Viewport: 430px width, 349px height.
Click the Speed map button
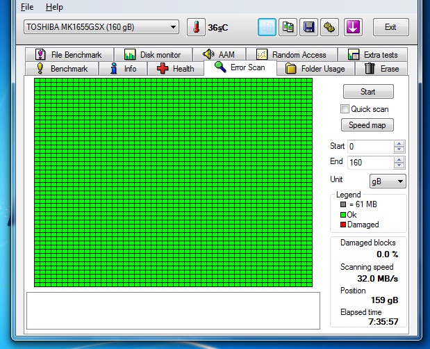367,125
